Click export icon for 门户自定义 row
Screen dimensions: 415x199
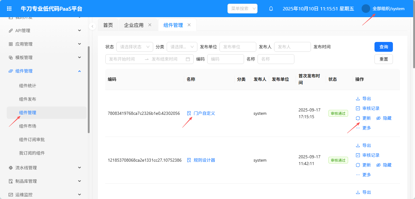(x=358, y=99)
